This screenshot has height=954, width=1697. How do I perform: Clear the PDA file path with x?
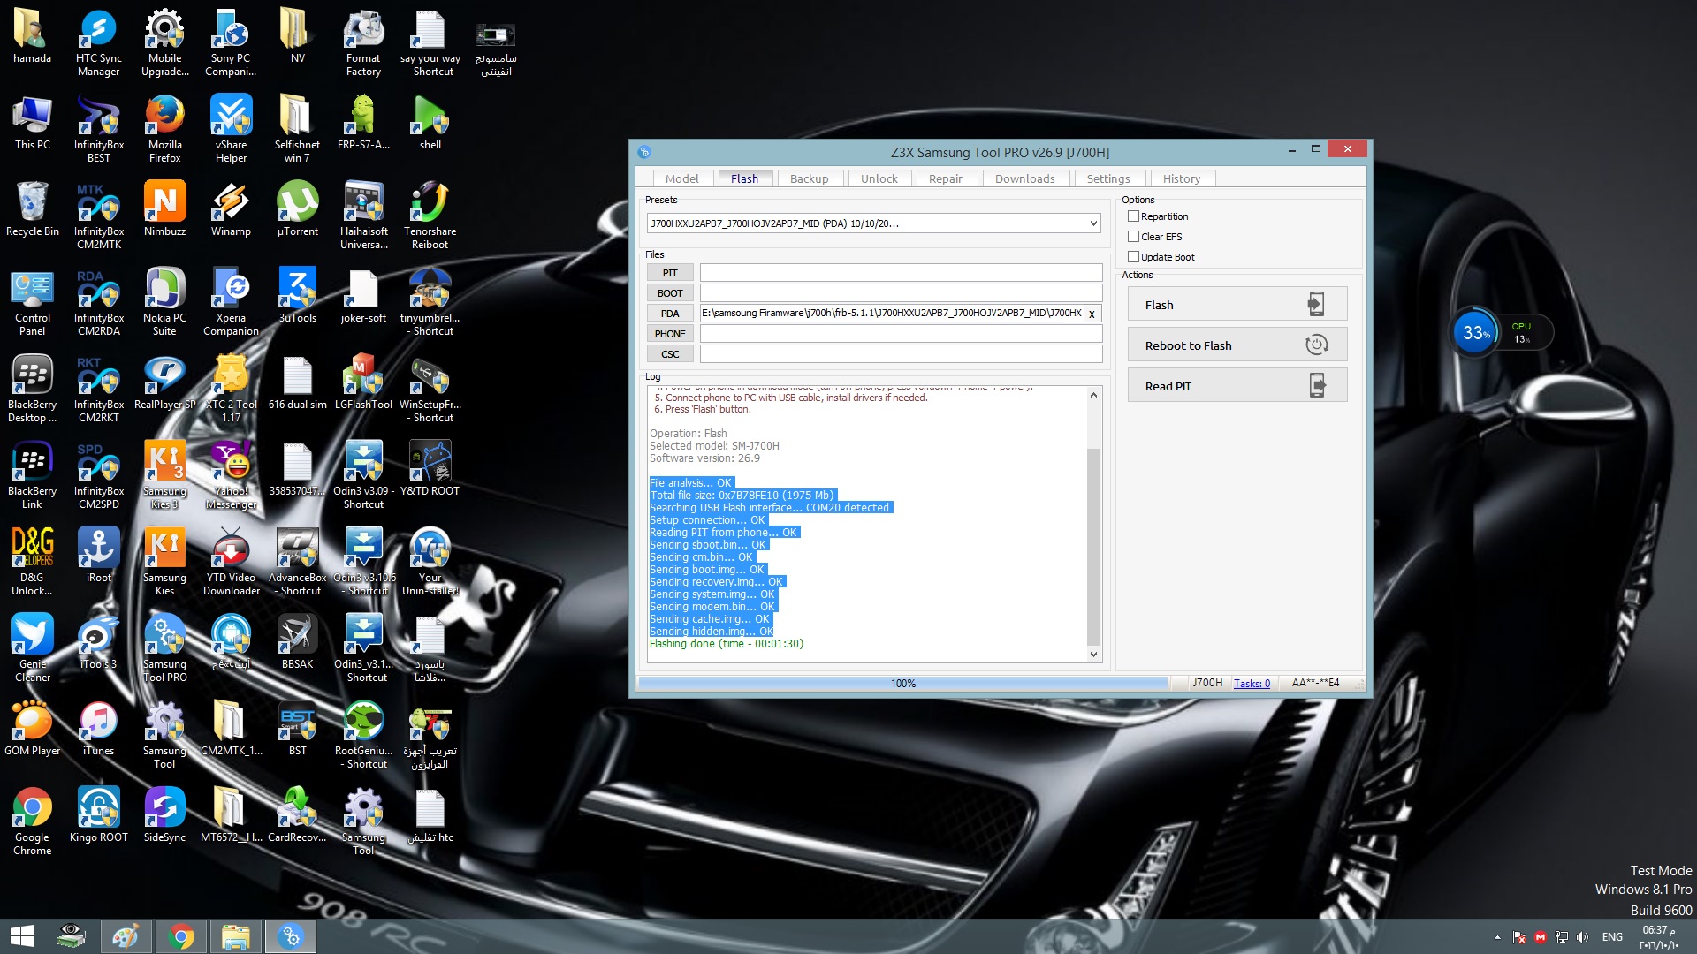point(1092,314)
